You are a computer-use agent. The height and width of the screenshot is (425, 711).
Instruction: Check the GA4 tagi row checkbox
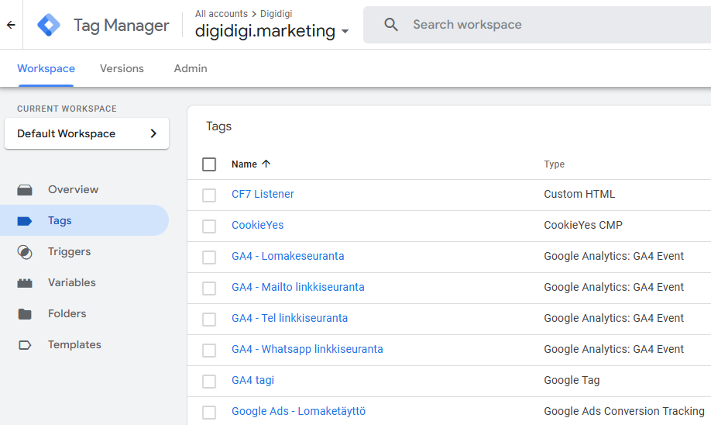click(x=209, y=382)
